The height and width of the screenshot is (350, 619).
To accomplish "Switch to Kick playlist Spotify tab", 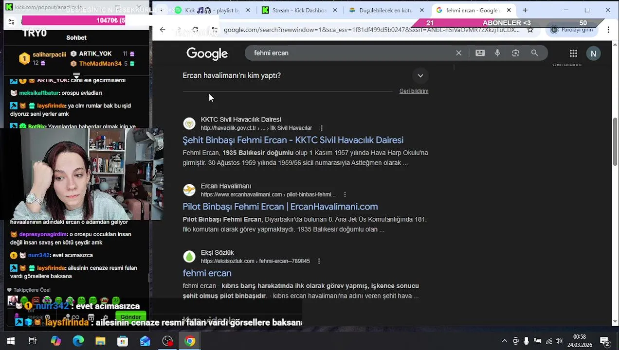I will coord(213,10).
